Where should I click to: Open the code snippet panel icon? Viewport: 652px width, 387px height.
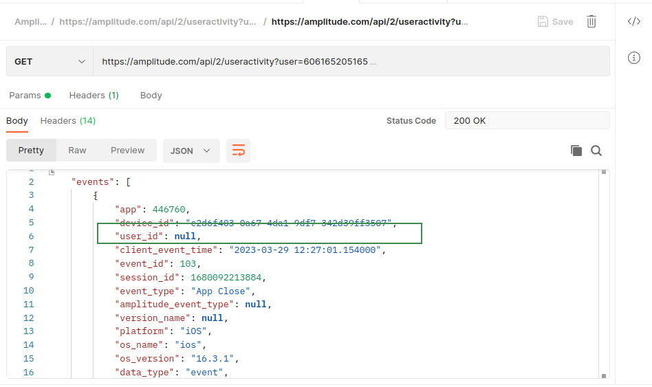coord(633,21)
